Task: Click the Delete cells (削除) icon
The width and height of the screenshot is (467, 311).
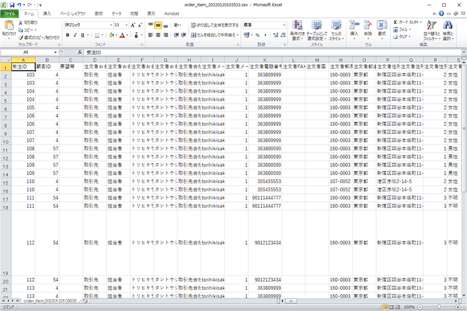Action: tap(367, 27)
